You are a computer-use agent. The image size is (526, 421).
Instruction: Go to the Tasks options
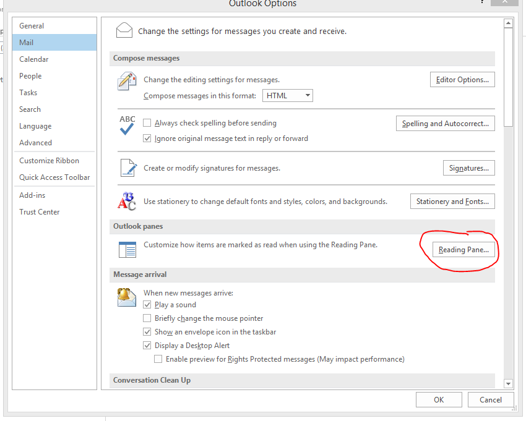(54, 93)
